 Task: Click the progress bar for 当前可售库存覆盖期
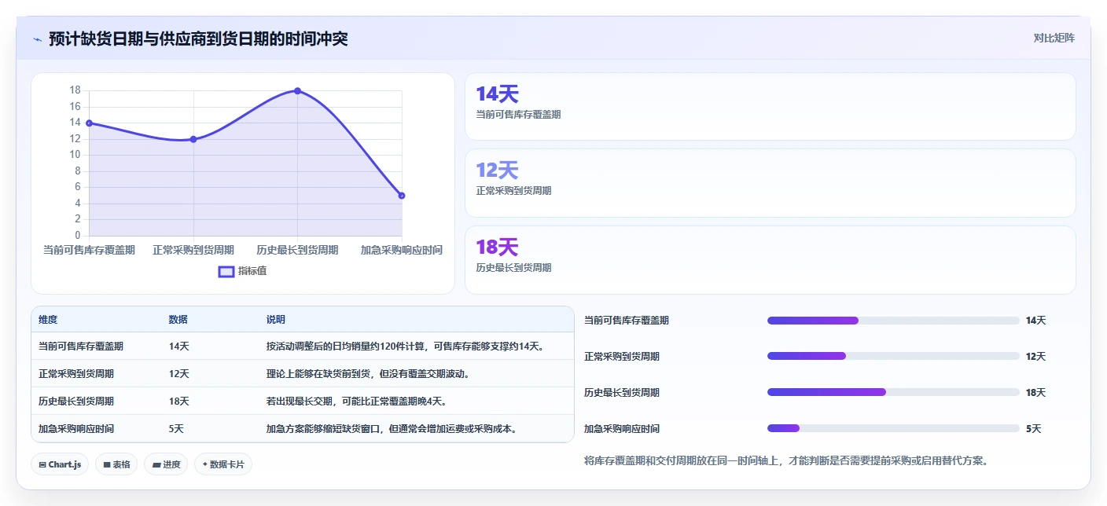[893, 321]
